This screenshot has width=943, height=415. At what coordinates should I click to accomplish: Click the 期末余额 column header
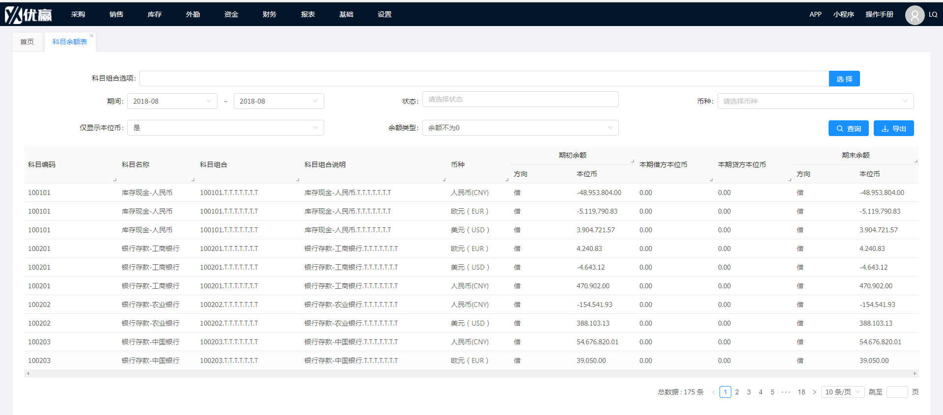[856, 155]
